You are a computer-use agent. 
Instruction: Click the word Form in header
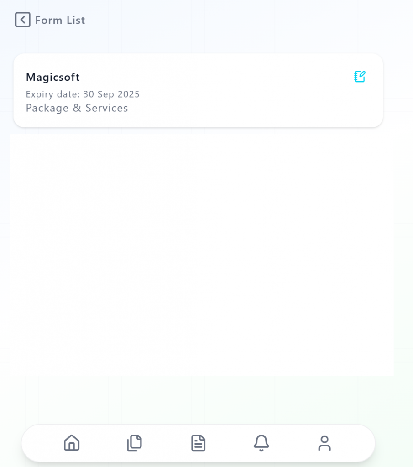click(48, 20)
